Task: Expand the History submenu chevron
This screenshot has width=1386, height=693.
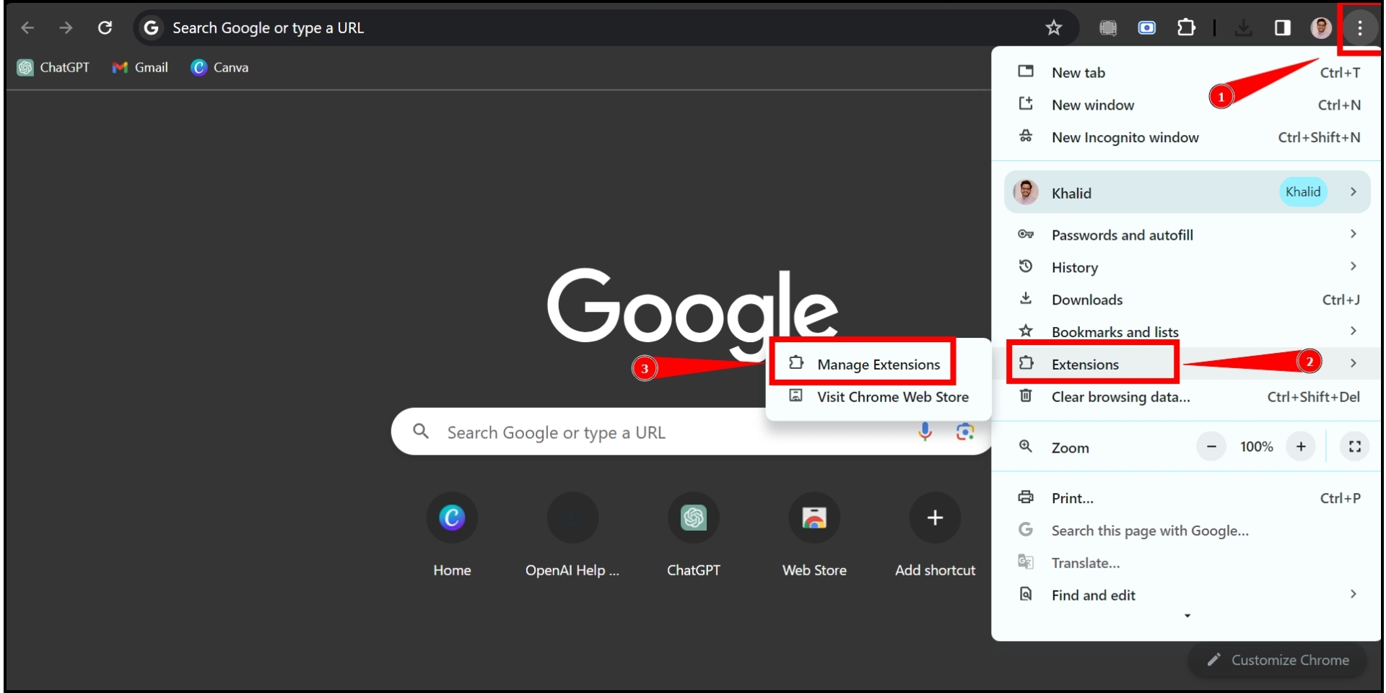Action: coord(1353,266)
